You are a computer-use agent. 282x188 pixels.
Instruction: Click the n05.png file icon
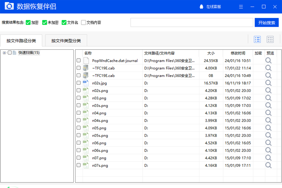coord(86,128)
